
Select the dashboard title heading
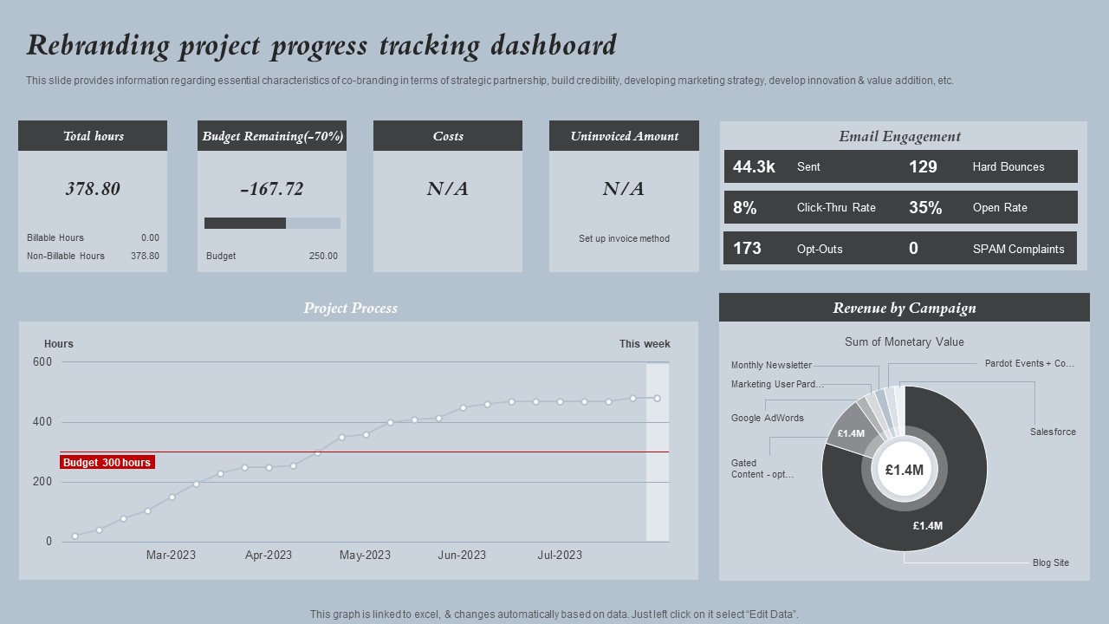point(321,45)
